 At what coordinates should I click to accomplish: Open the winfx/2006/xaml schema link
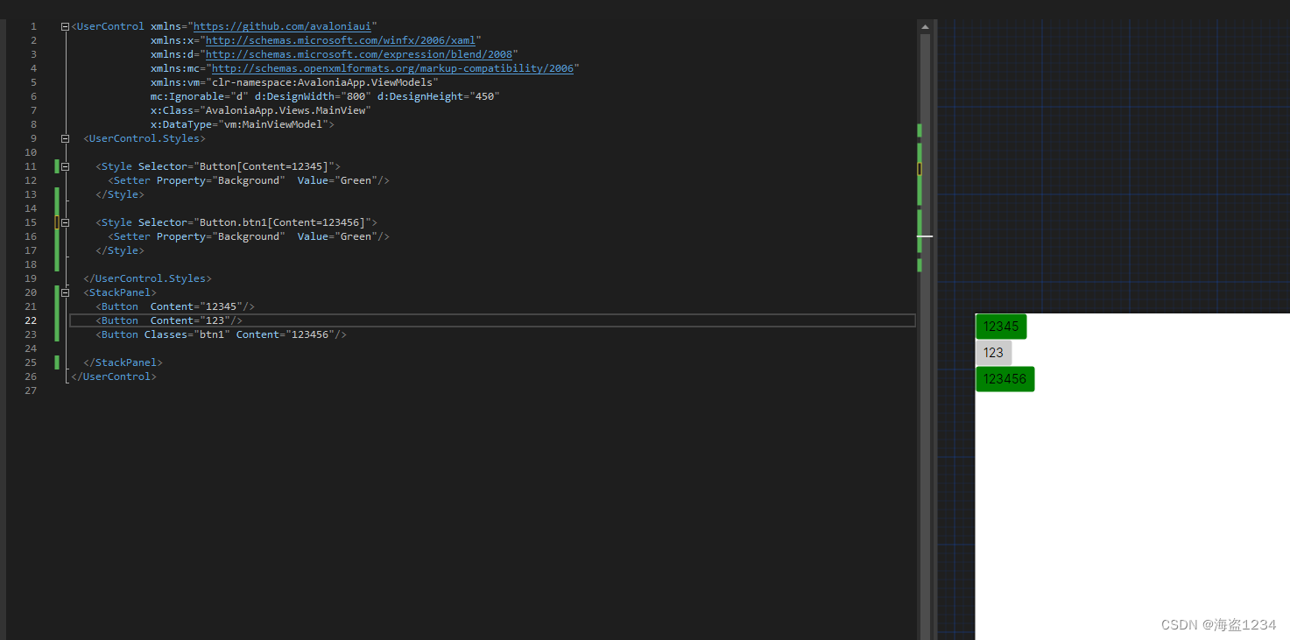[x=341, y=40]
